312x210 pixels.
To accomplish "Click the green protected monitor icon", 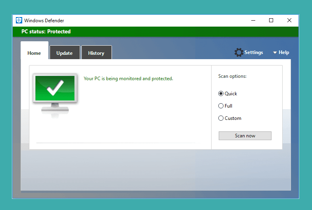I will click(55, 96).
